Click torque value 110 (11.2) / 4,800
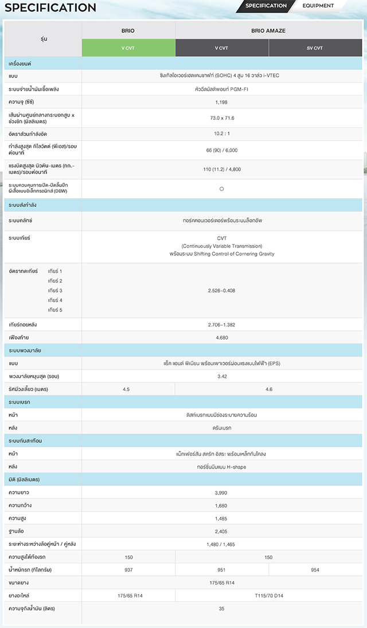 point(222,169)
